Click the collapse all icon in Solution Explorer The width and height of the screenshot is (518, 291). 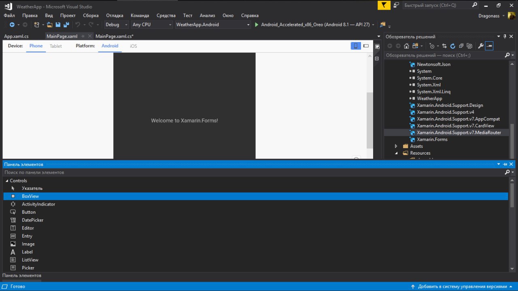point(461,46)
